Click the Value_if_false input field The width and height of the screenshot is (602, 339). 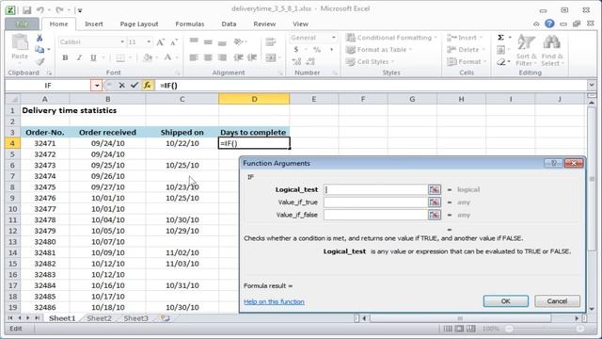coord(375,215)
